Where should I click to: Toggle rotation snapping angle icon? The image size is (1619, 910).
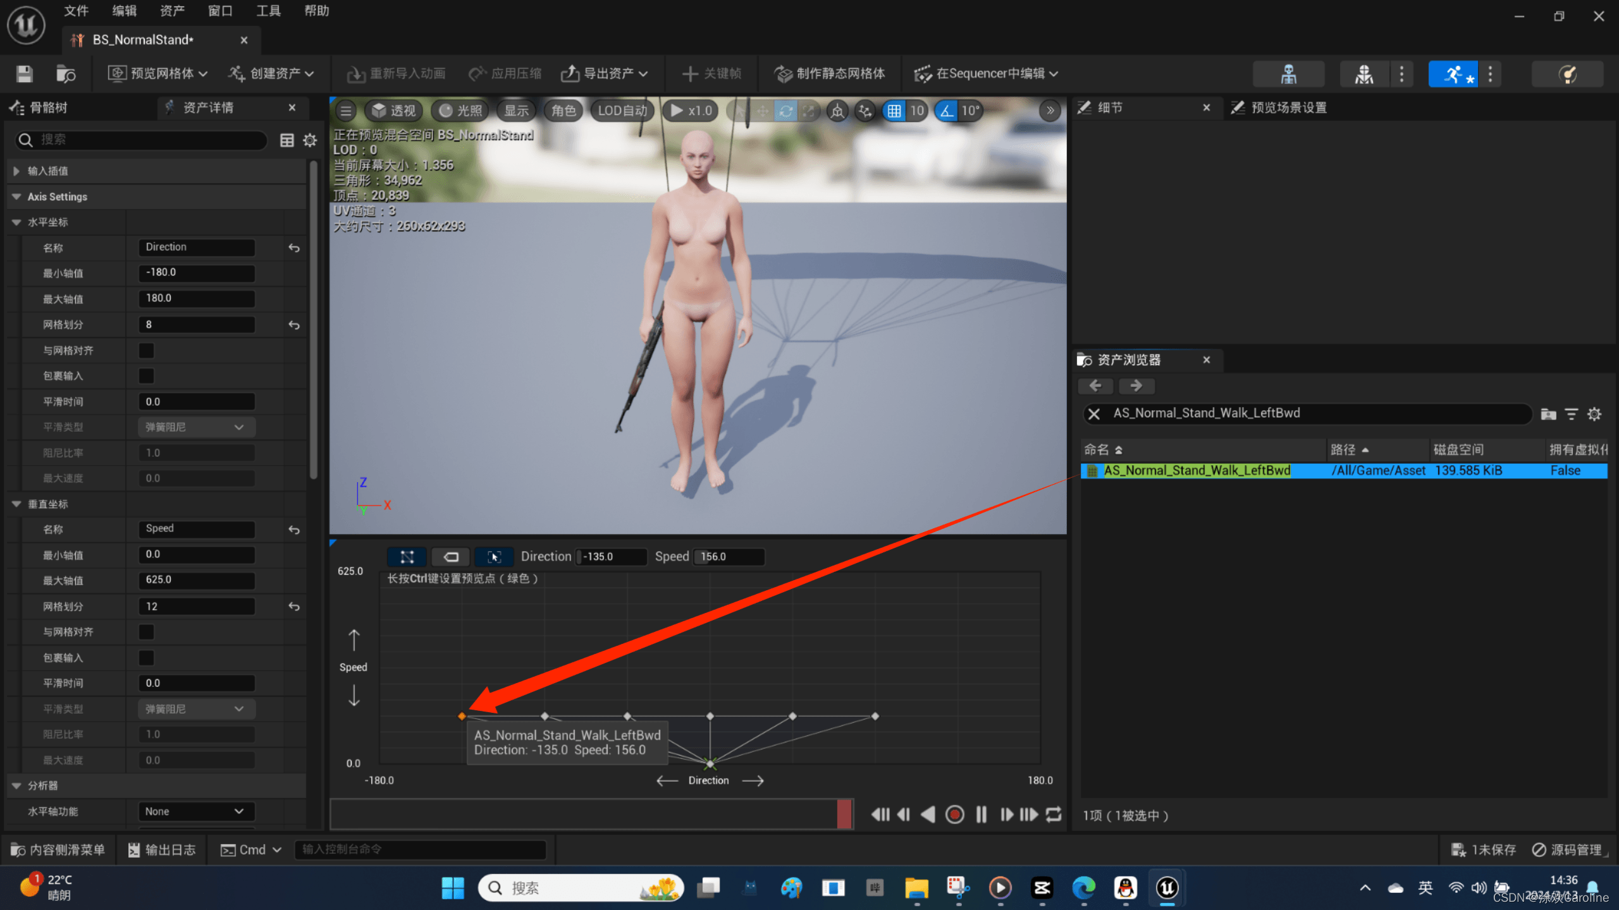(x=946, y=111)
